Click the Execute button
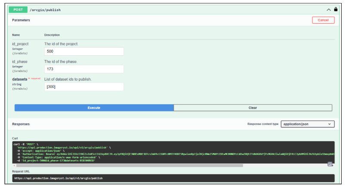Viewport: 346px width, 193px height. pos(94,108)
